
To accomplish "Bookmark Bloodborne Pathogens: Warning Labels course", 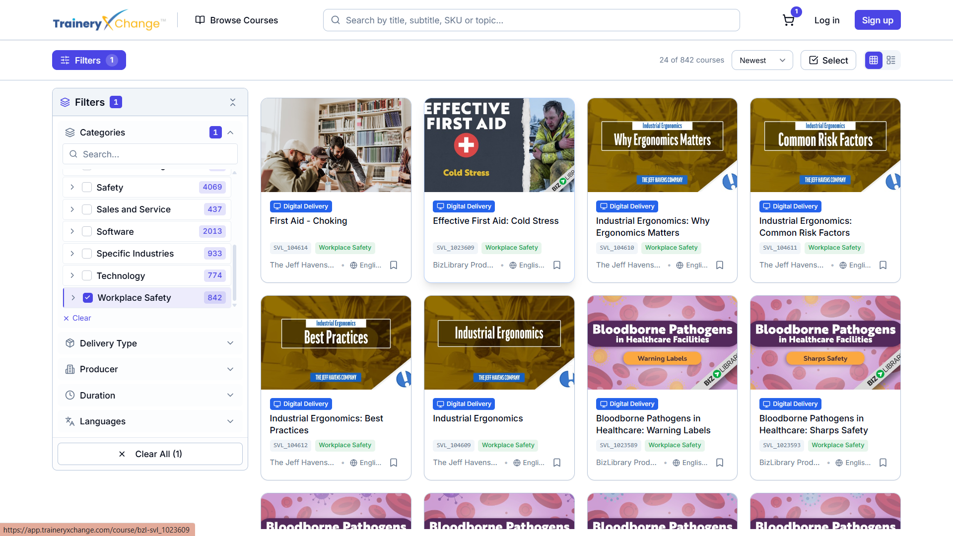I will tap(720, 463).
